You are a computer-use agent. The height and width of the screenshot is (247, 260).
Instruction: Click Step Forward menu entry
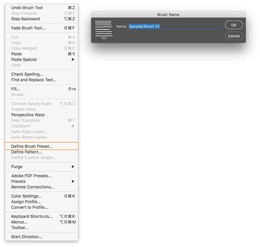point(42,13)
